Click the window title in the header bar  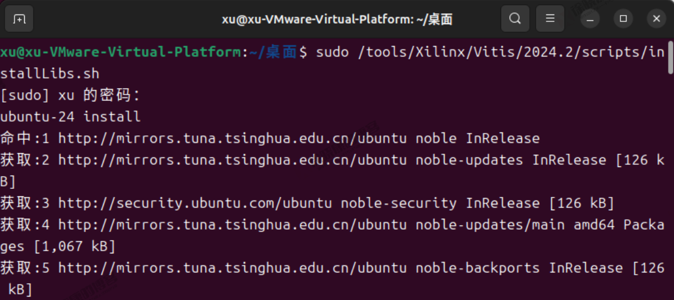click(337, 20)
